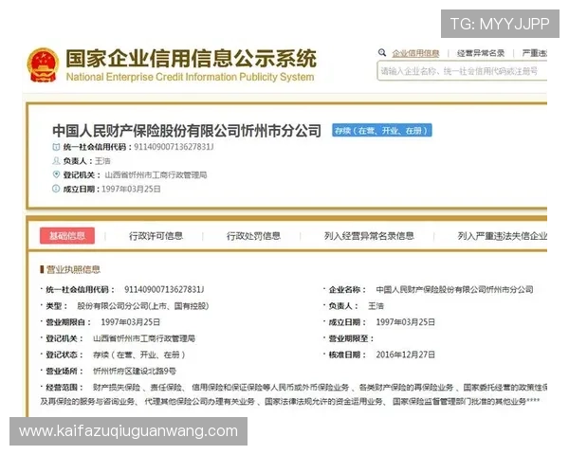Click the header 负责人 value 王浩
This screenshot has width=569, height=455.
coord(102,161)
